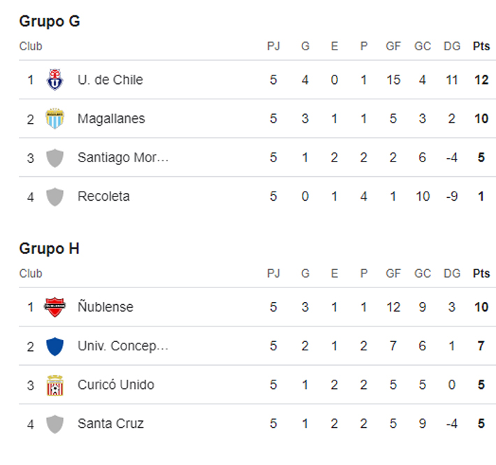Click the Grupo H heading
This screenshot has height=465, width=496.
pyautogui.click(x=49, y=248)
